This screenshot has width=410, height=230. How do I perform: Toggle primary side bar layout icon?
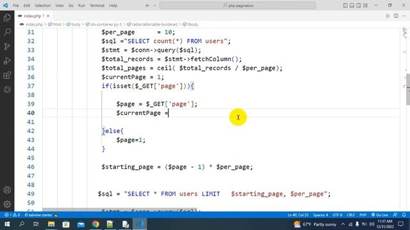345,6
